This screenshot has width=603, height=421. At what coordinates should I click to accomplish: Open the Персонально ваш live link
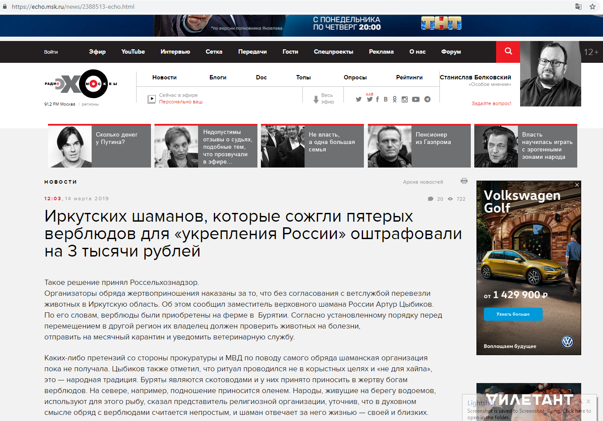click(181, 102)
